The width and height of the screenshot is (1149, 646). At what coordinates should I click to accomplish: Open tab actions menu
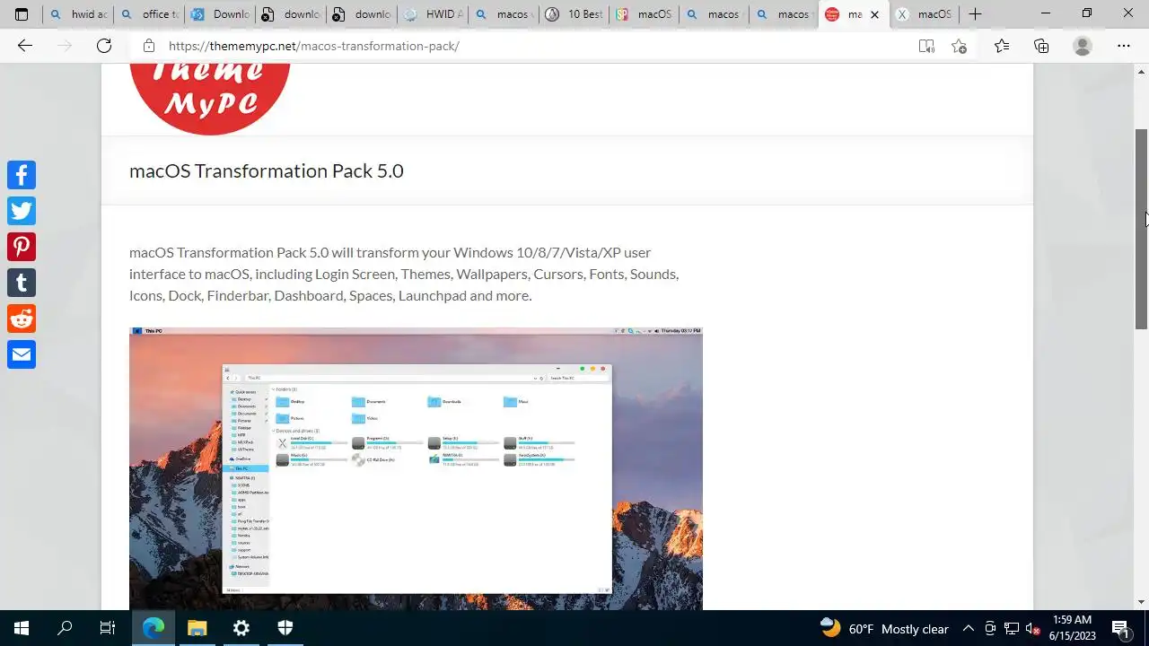(22, 14)
